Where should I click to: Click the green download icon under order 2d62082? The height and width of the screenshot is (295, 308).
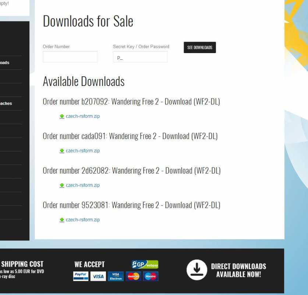[x=62, y=185]
